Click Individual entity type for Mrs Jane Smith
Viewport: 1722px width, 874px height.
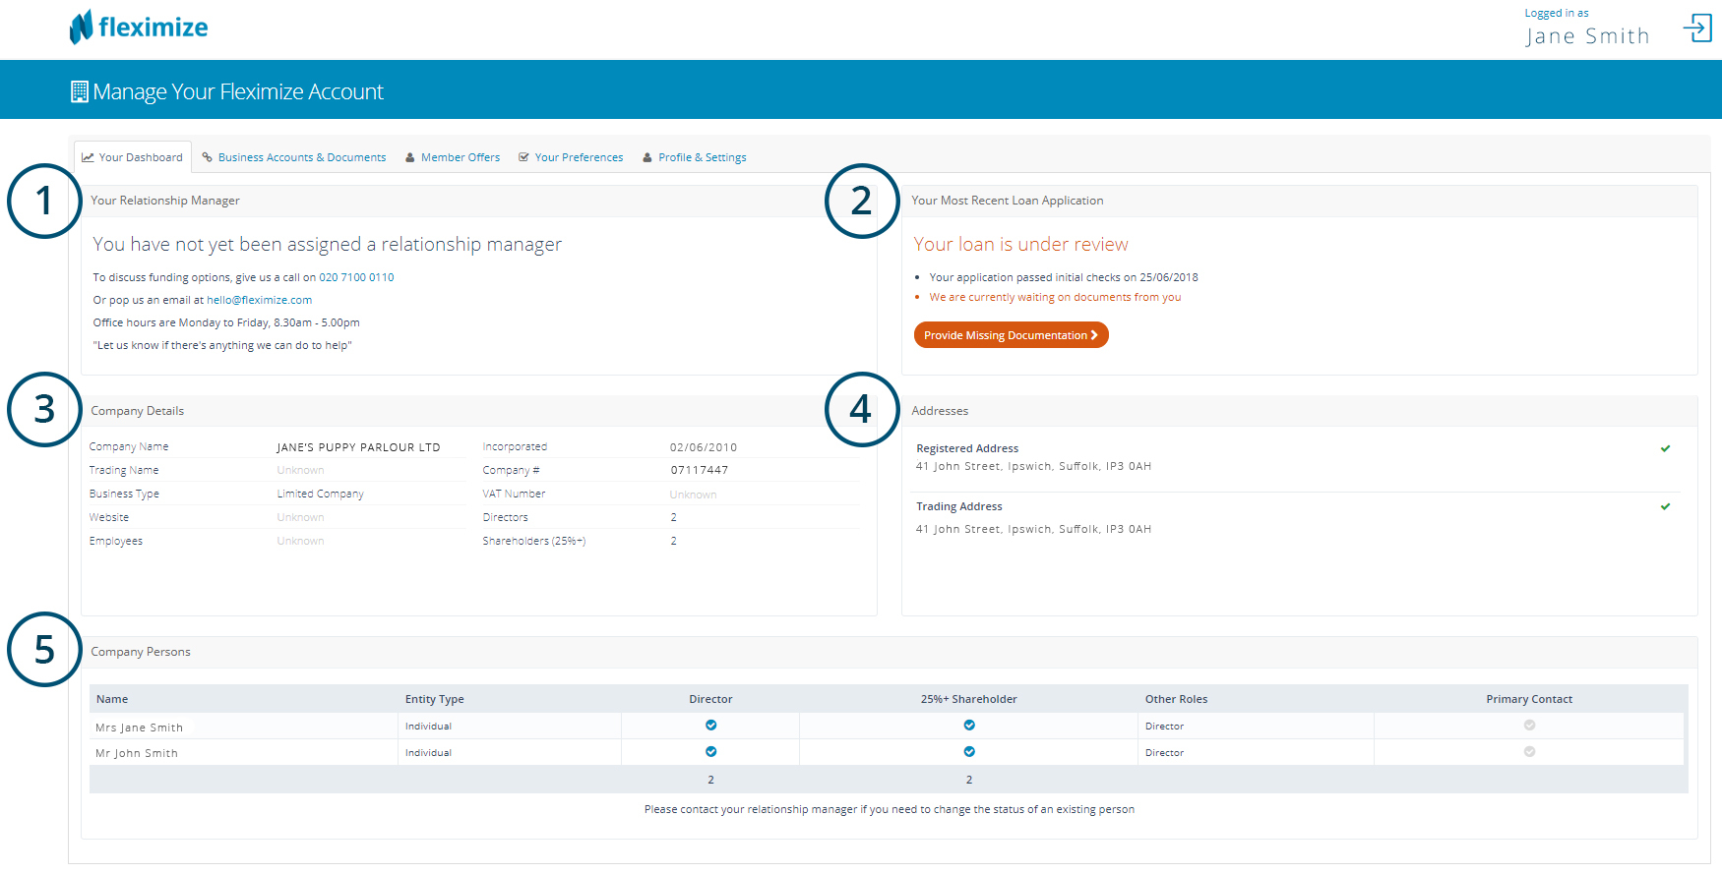(428, 727)
